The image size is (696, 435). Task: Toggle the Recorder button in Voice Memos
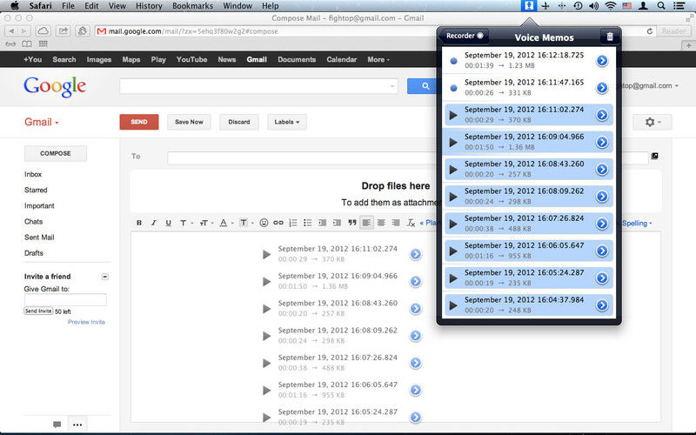(465, 36)
